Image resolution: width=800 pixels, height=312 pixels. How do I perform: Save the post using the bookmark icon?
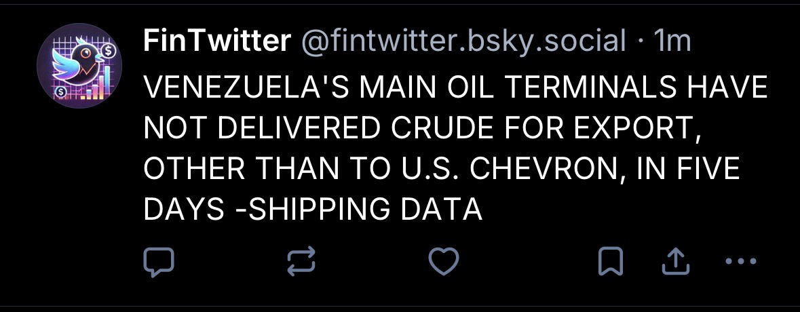[609, 262]
